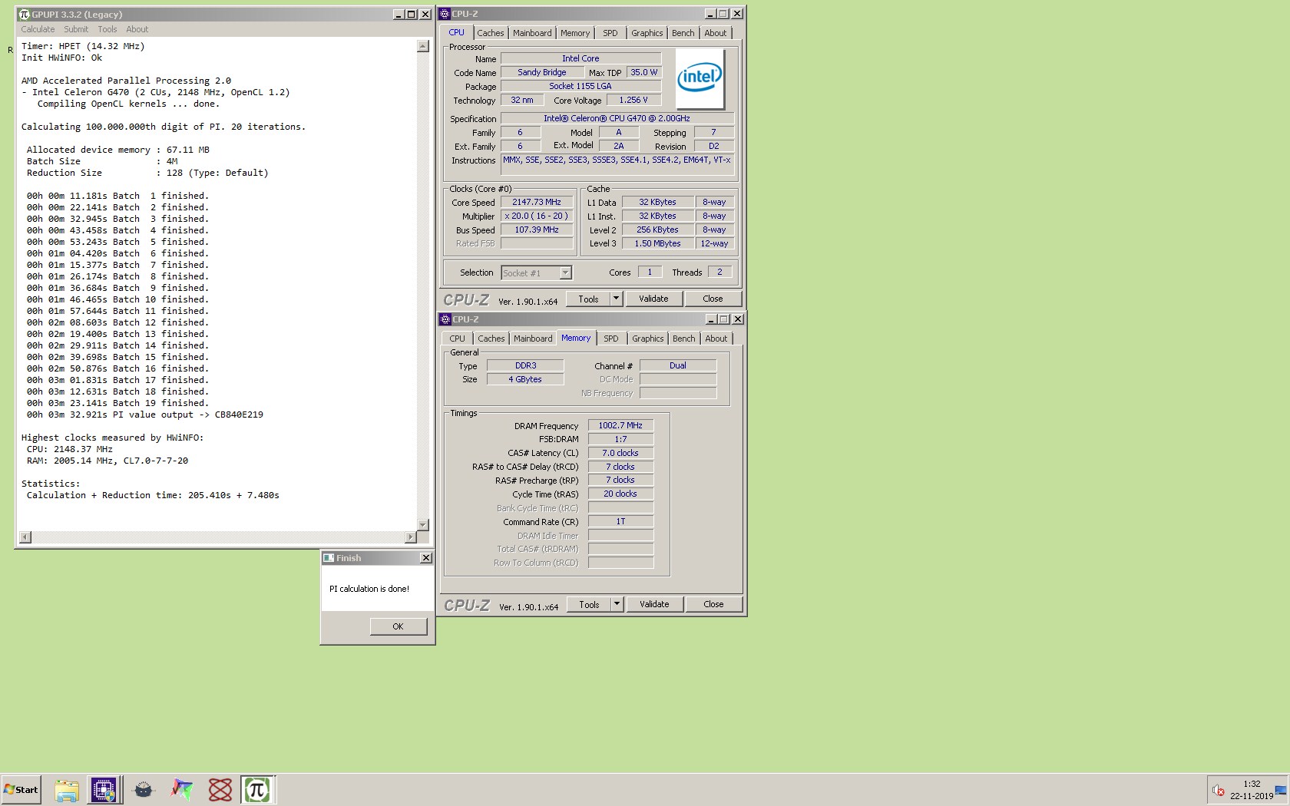Open Graphics tab in upper CPU-Z
The height and width of the screenshot is (806, 1290).
point(647,33)
